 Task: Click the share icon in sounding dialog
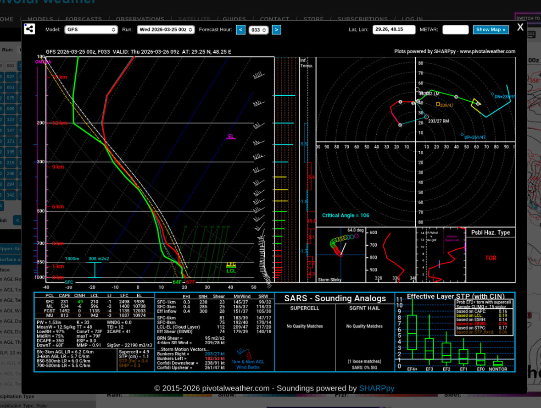(x=30, y=29)
